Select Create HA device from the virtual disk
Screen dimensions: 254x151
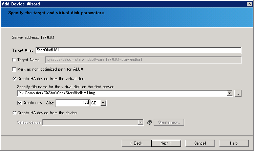pyautogui.click(x=15, y=79)
